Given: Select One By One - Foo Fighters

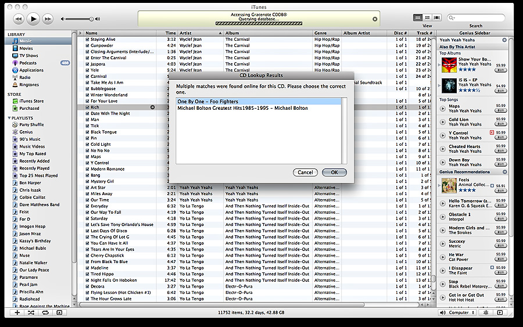Looking at the screenshot, I should pyautogui.click(x=259, y=102).
